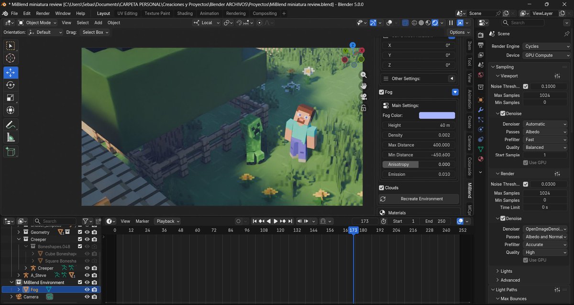
Task: Select the Scale tool
Action: (x=11, y=98)
